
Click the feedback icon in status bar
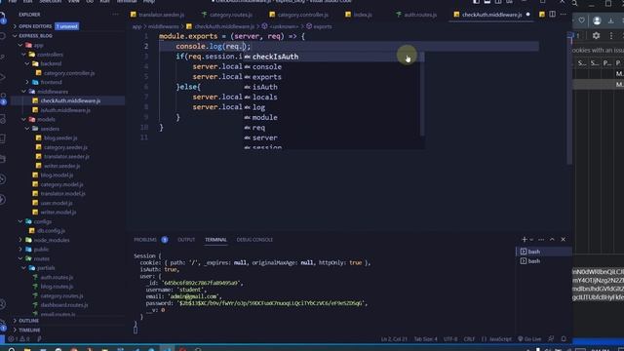551,339
